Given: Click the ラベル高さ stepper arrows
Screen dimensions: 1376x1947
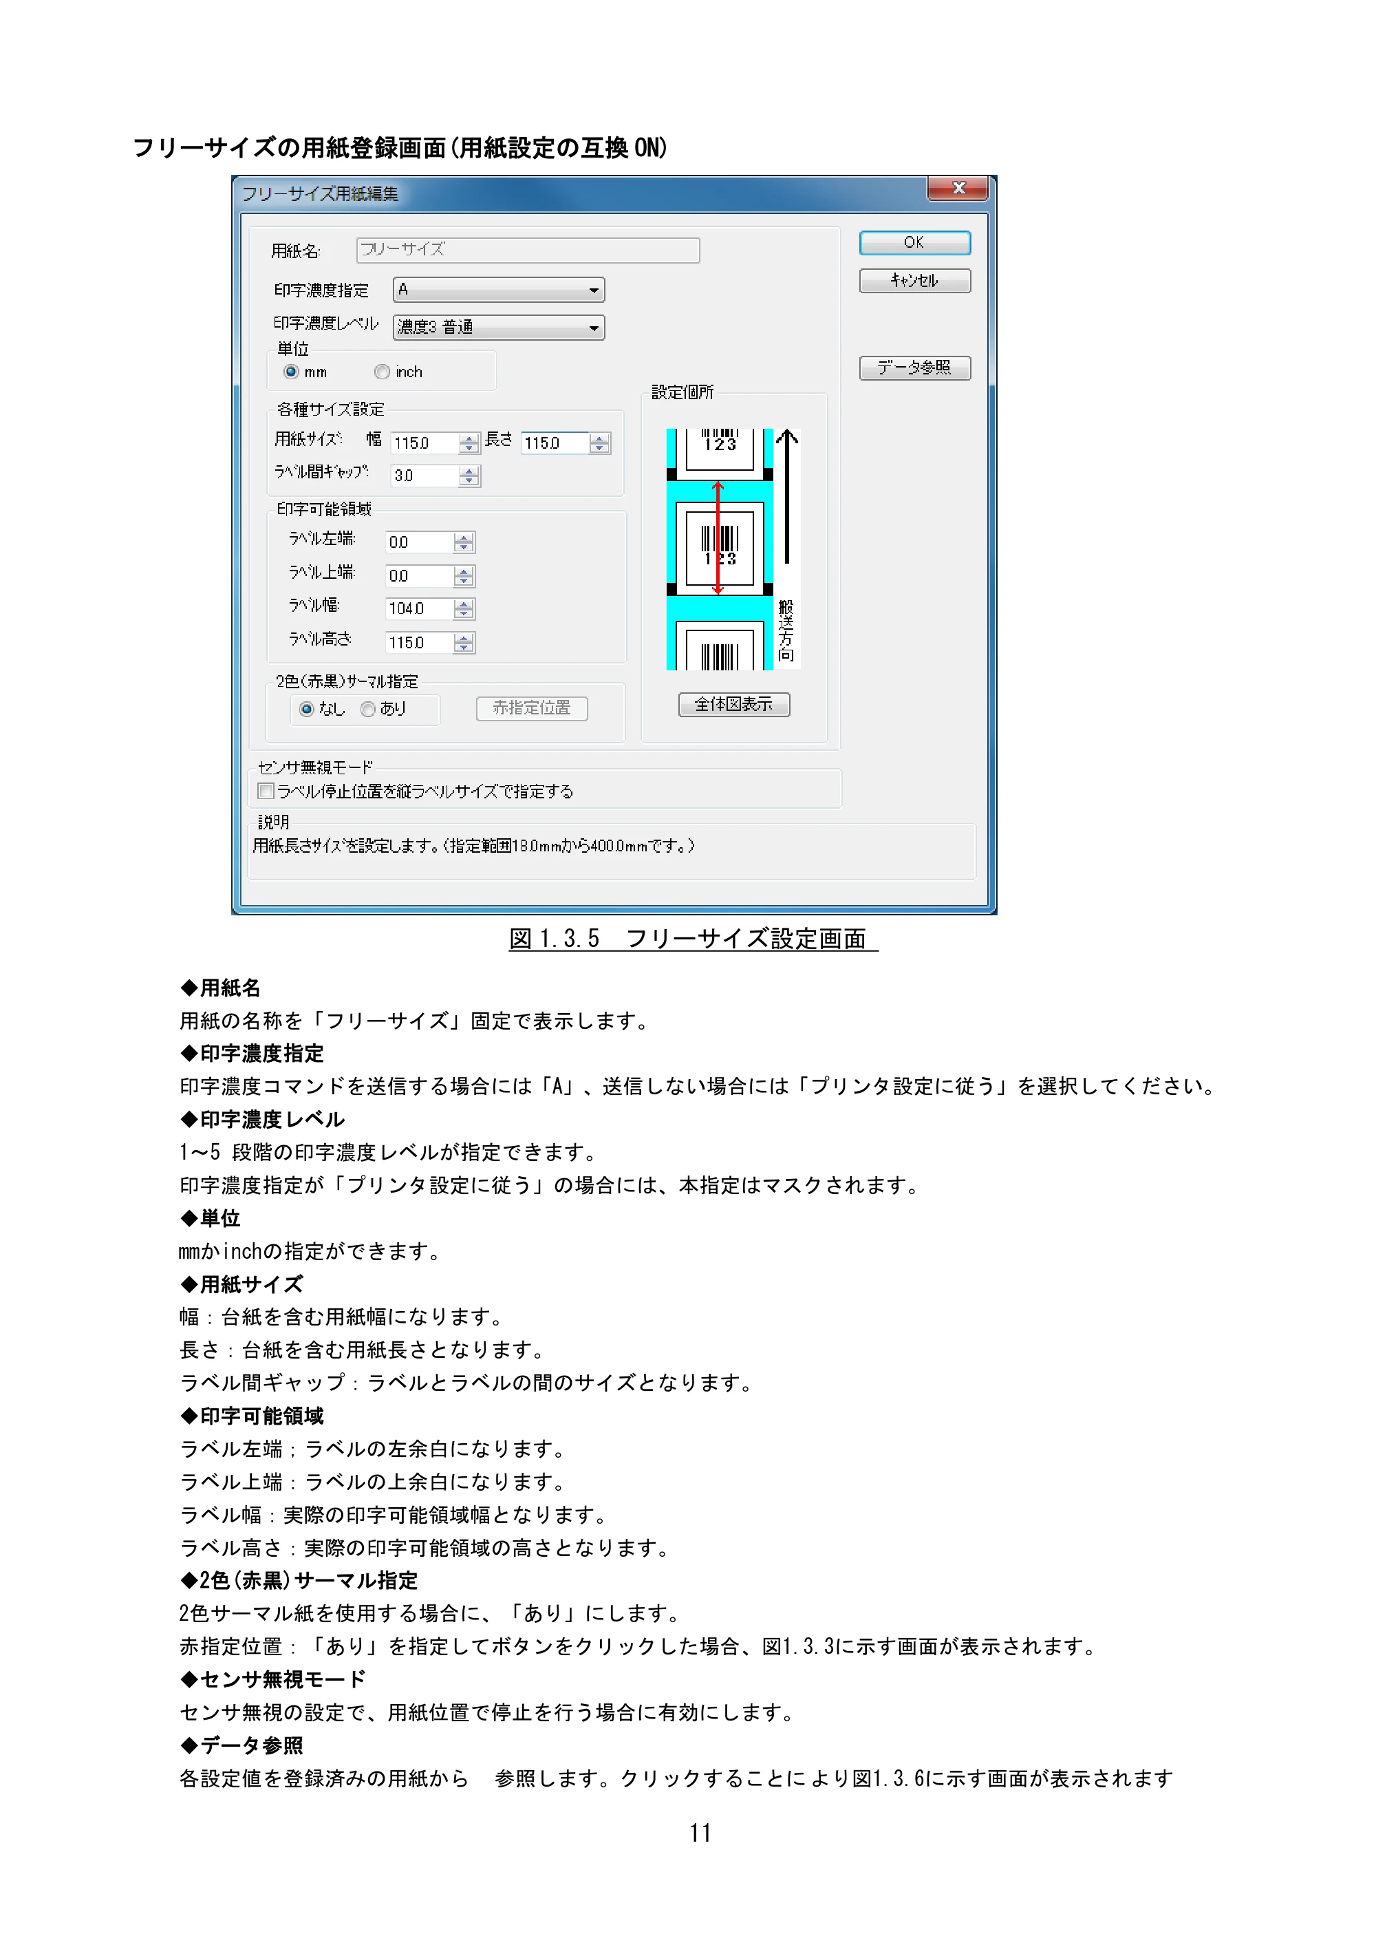Looking at the screenshot, I should point(463,643).
